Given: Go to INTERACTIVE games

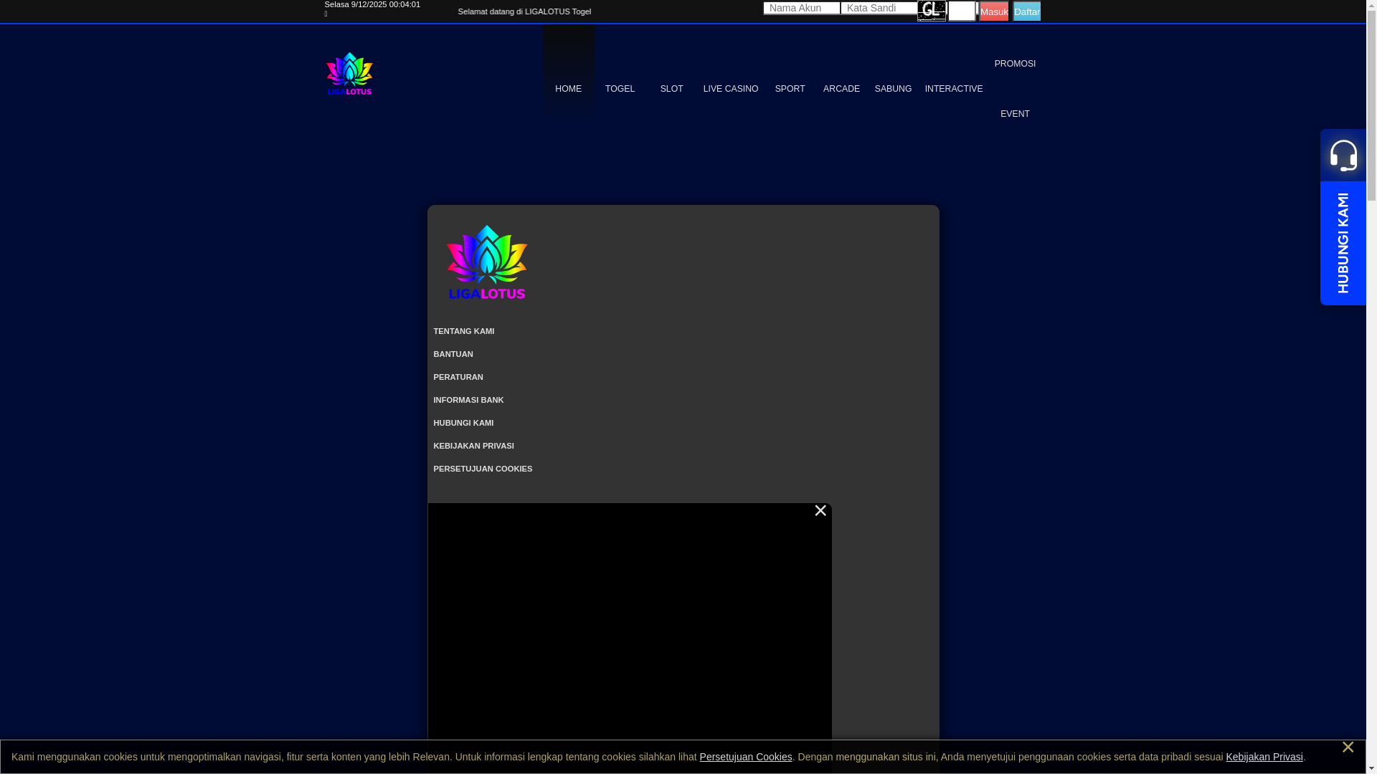Looking at the screenshot, I should (954, 89).
